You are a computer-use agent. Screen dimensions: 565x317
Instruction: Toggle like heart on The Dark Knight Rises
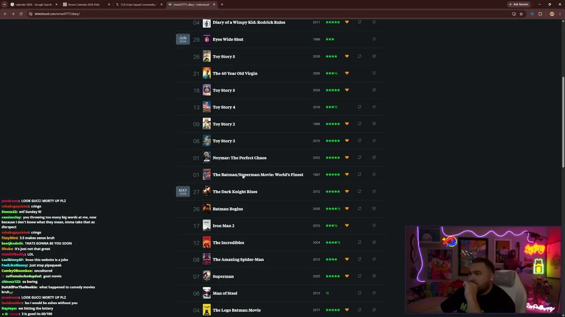tap(347, 192)
